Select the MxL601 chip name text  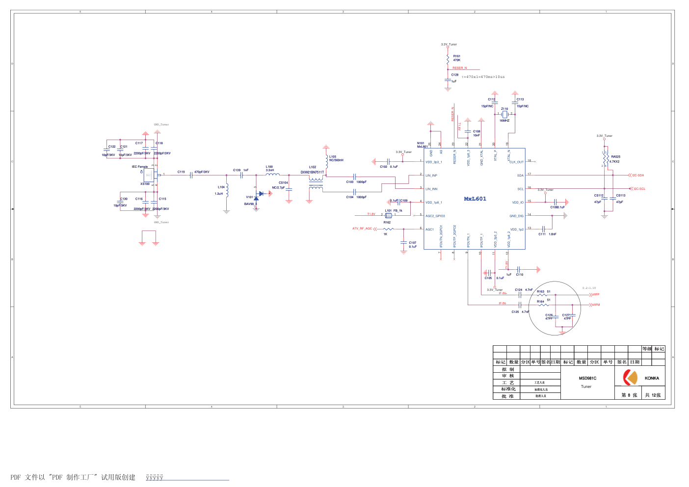475,199
